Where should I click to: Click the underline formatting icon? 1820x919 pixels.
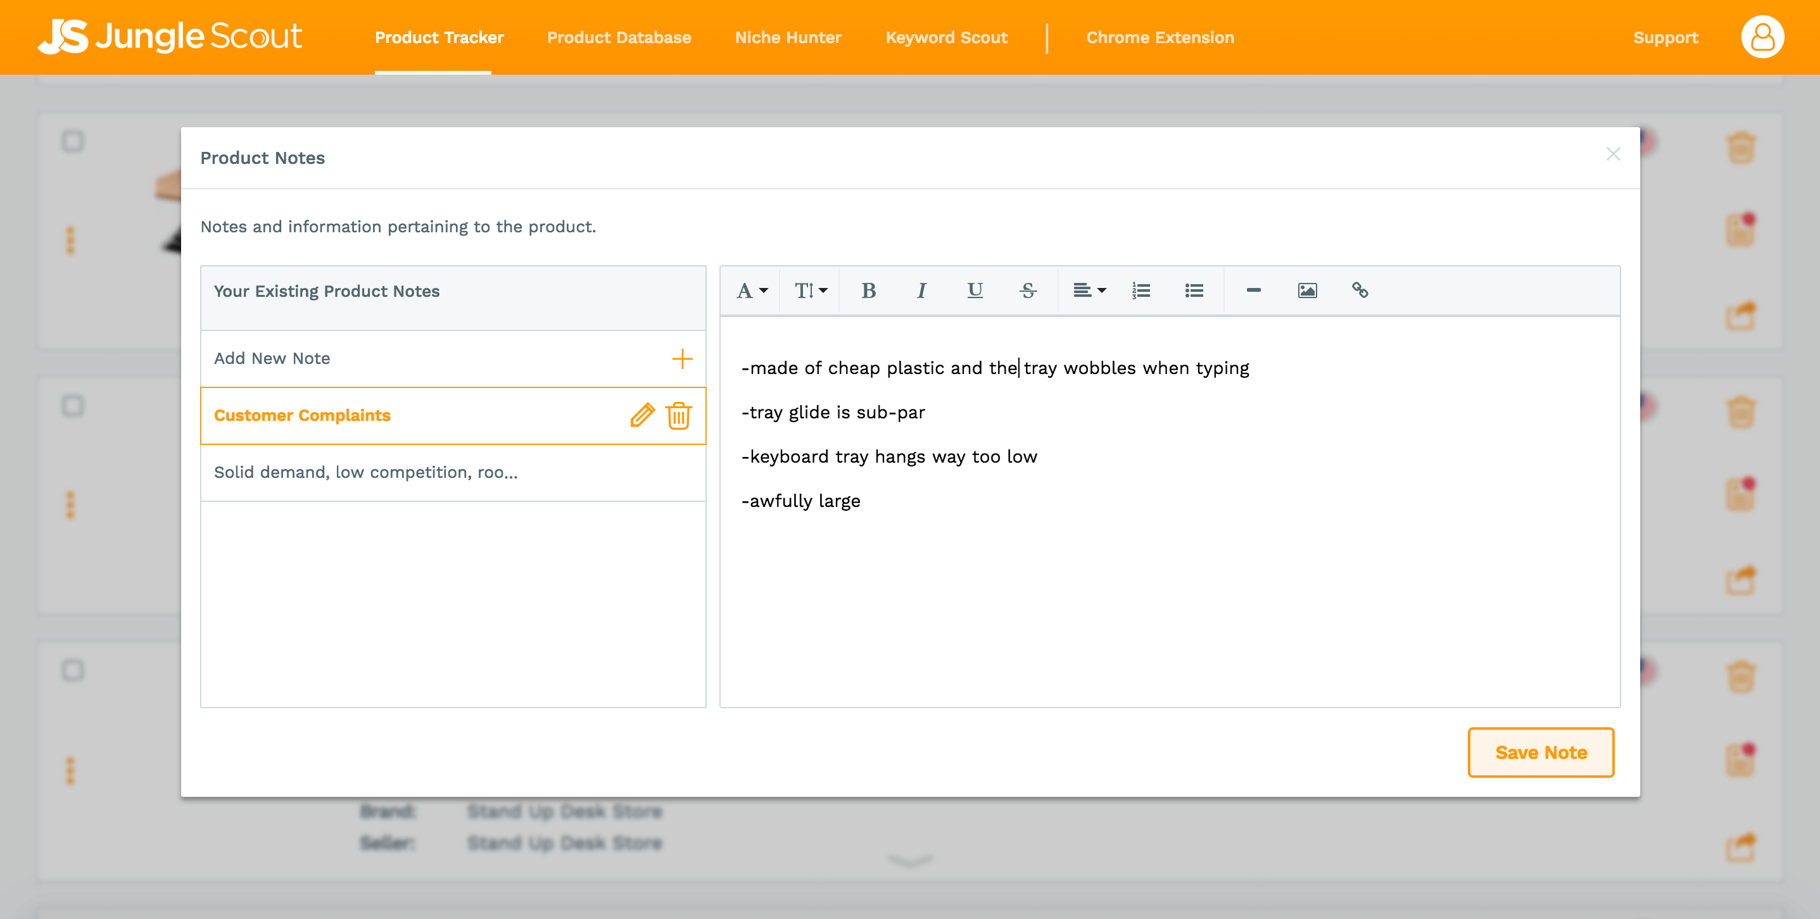pyautogui.click(x=975, y=291)
